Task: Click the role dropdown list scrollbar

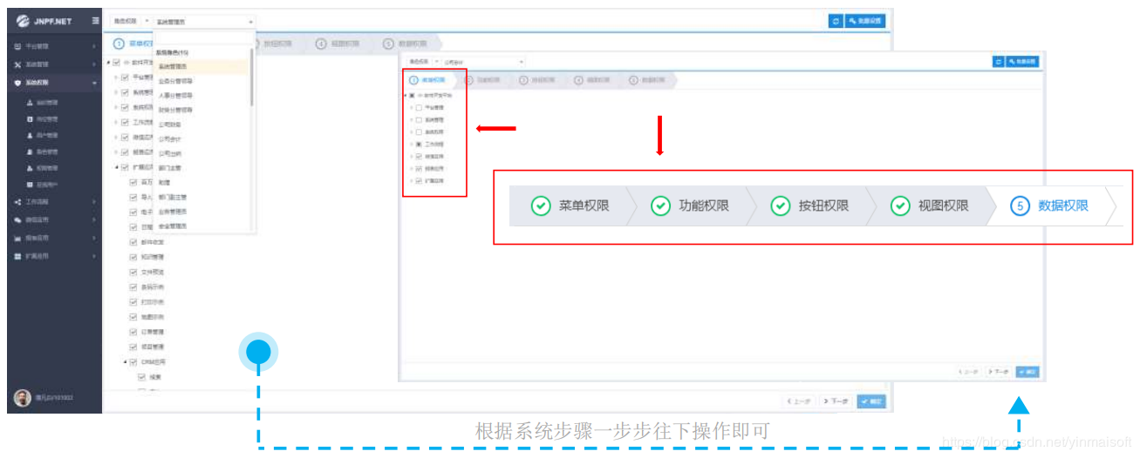Action: (x=253, y=77)
